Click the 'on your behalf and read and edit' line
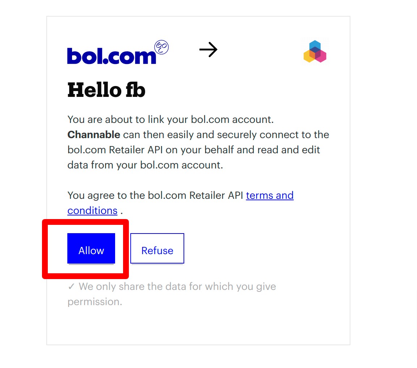The width and height of the screenshot is (417, 368). [243, 150]
